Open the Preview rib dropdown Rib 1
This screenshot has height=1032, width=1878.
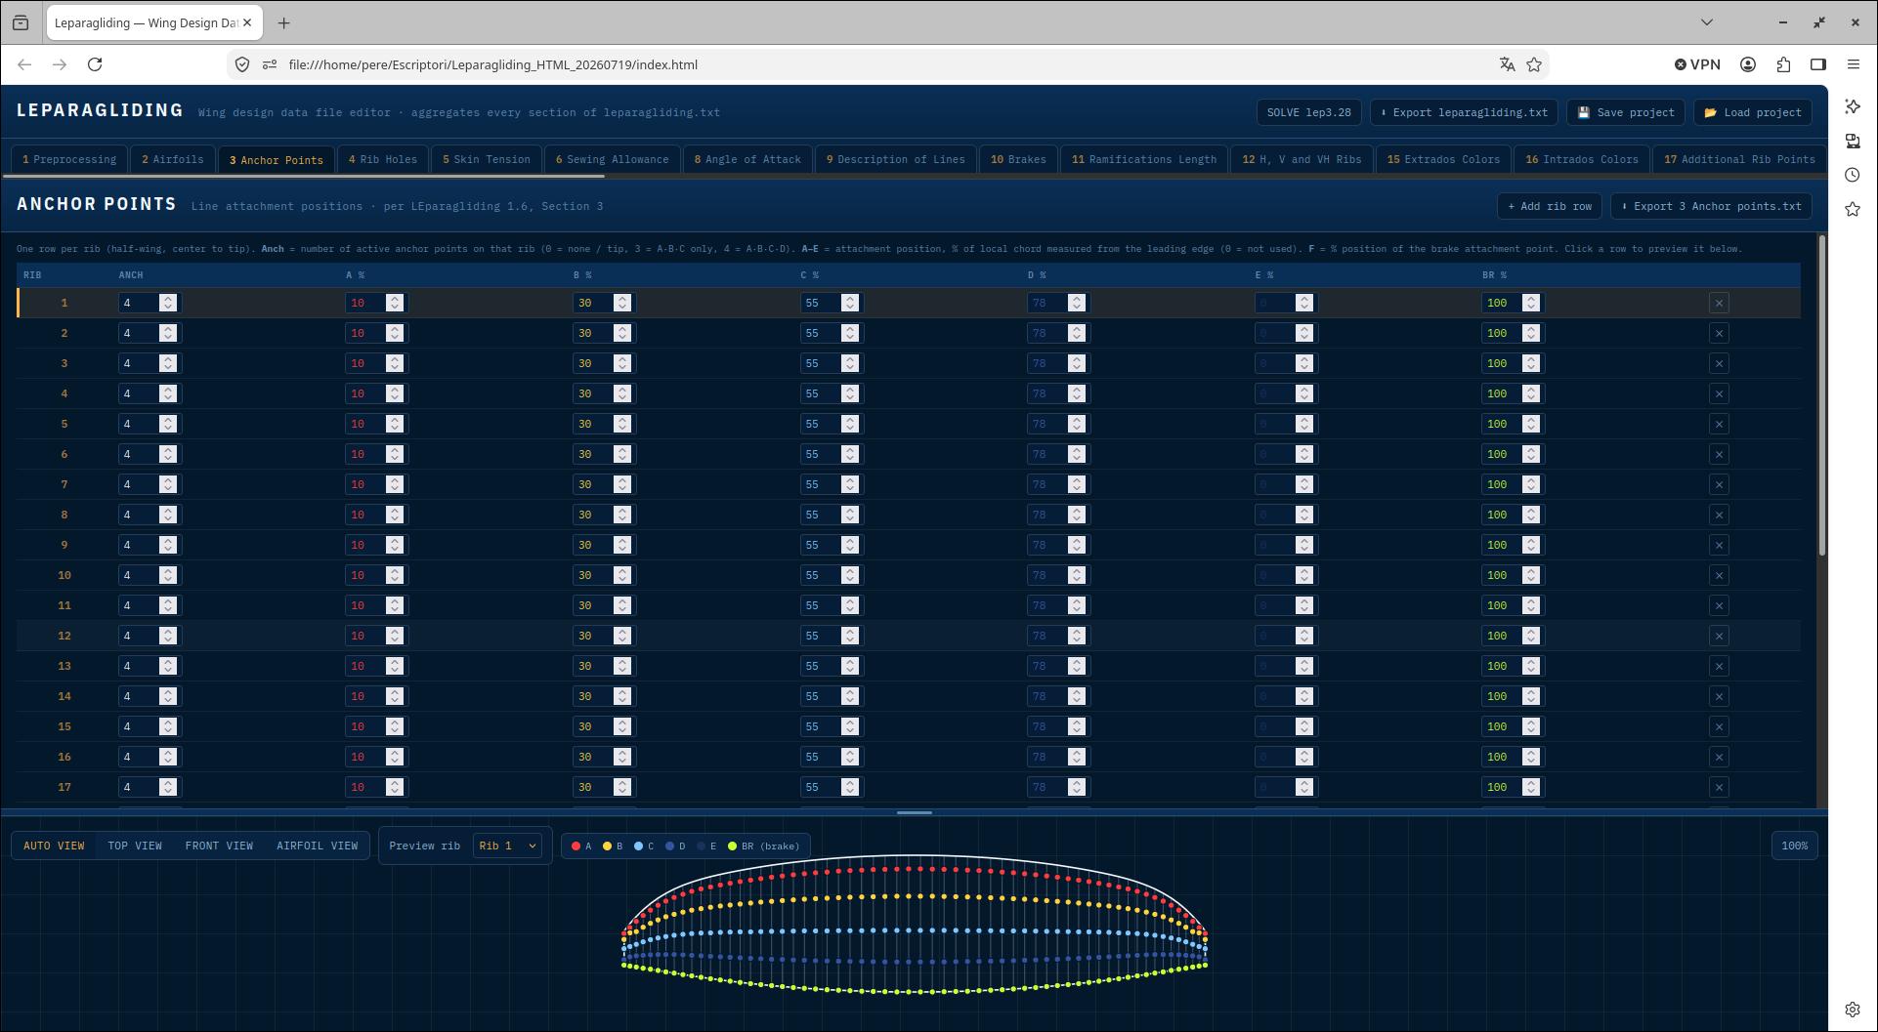click(x=508, y=846)
